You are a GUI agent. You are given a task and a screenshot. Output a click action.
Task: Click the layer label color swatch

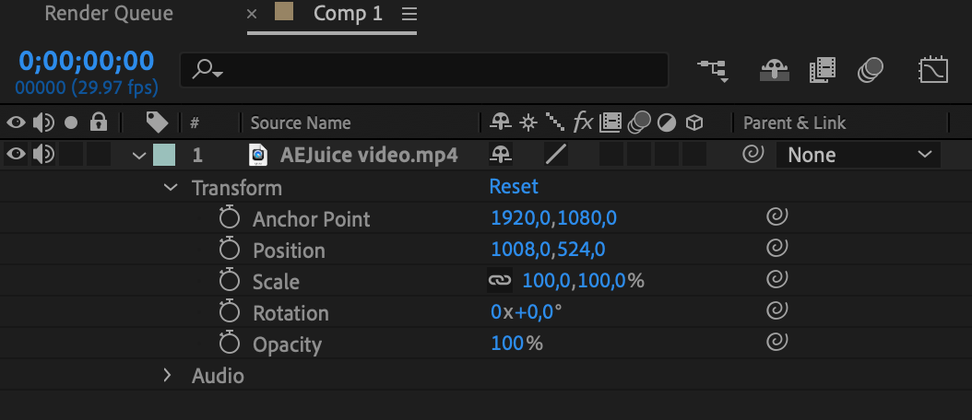pyautogui.click(x=164, y=155)
